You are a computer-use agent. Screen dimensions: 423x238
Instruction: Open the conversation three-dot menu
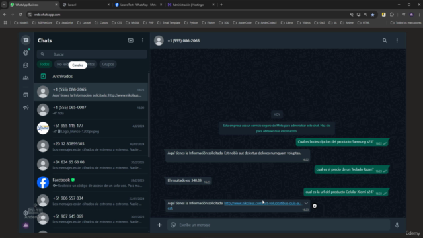tap(397, 40)
